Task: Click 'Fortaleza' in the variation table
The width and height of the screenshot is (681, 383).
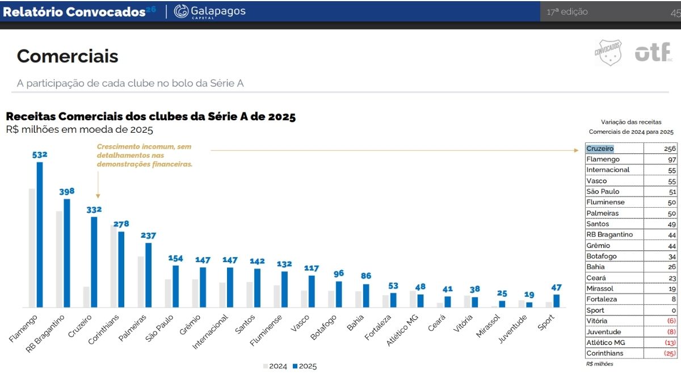Action: (602, 299)
